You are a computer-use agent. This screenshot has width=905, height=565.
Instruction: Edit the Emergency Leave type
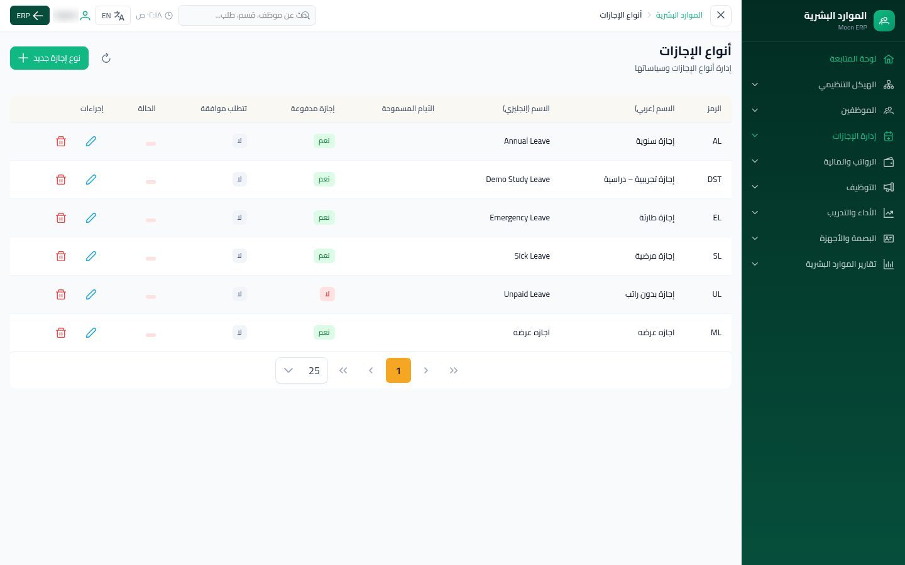tap(91, 218)
